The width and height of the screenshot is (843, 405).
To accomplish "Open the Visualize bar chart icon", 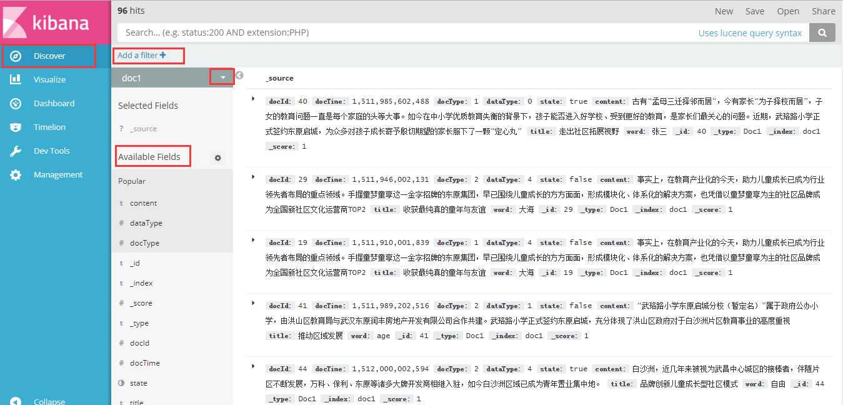I will 16,79.
